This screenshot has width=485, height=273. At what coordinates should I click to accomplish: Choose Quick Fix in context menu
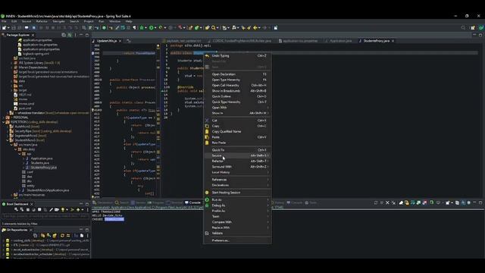click(x=237, y=150)
